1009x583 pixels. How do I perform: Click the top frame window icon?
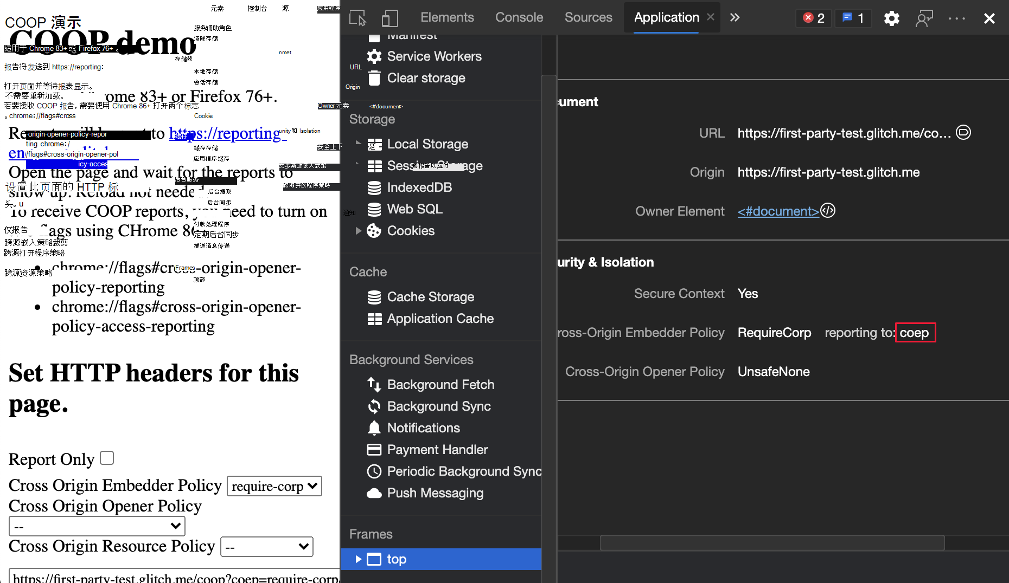(374, 559)
